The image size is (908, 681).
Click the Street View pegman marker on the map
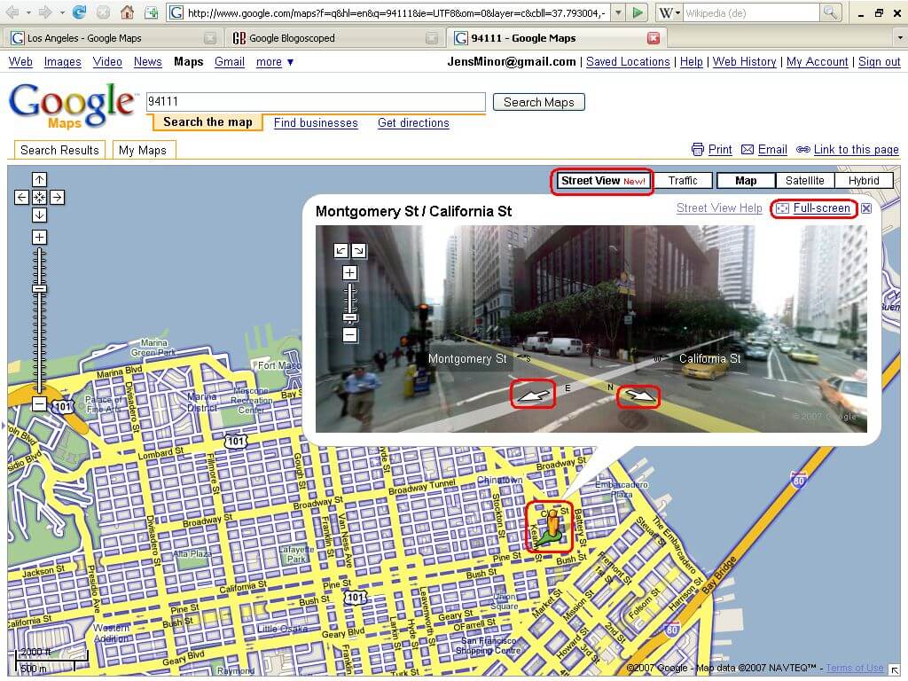click(x=550, y=526)
